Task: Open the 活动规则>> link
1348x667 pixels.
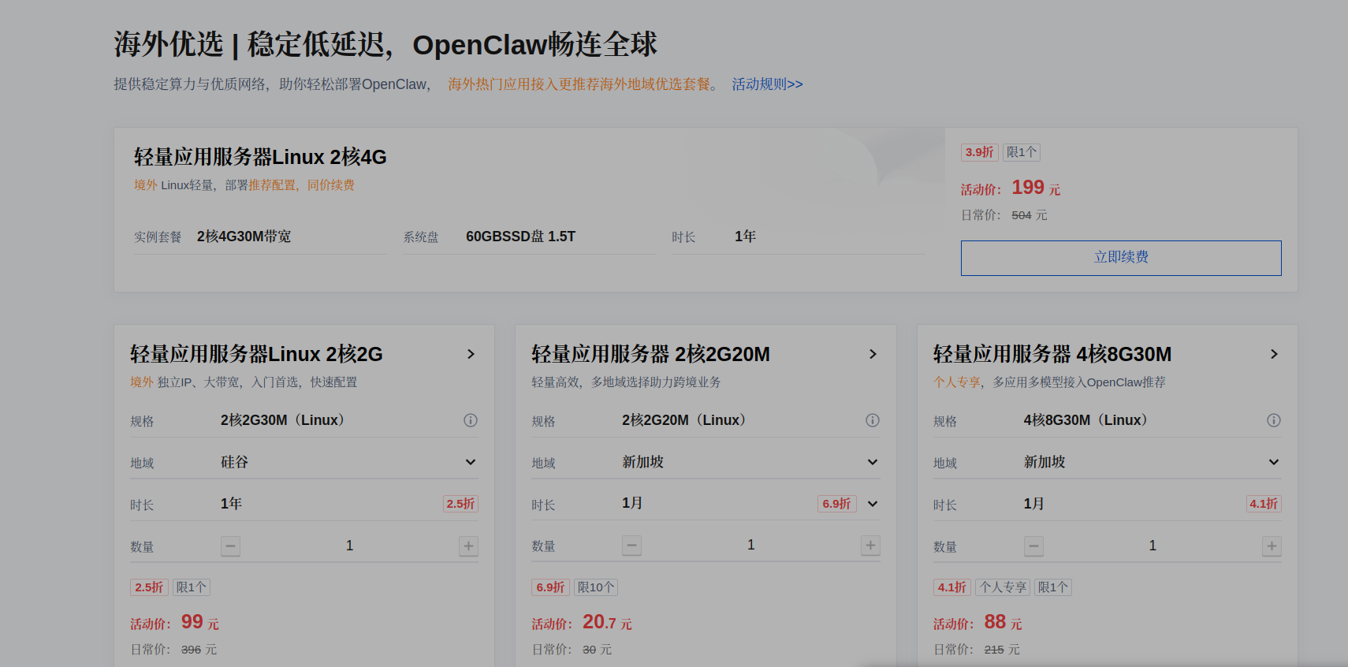Action: pos(767,84)
